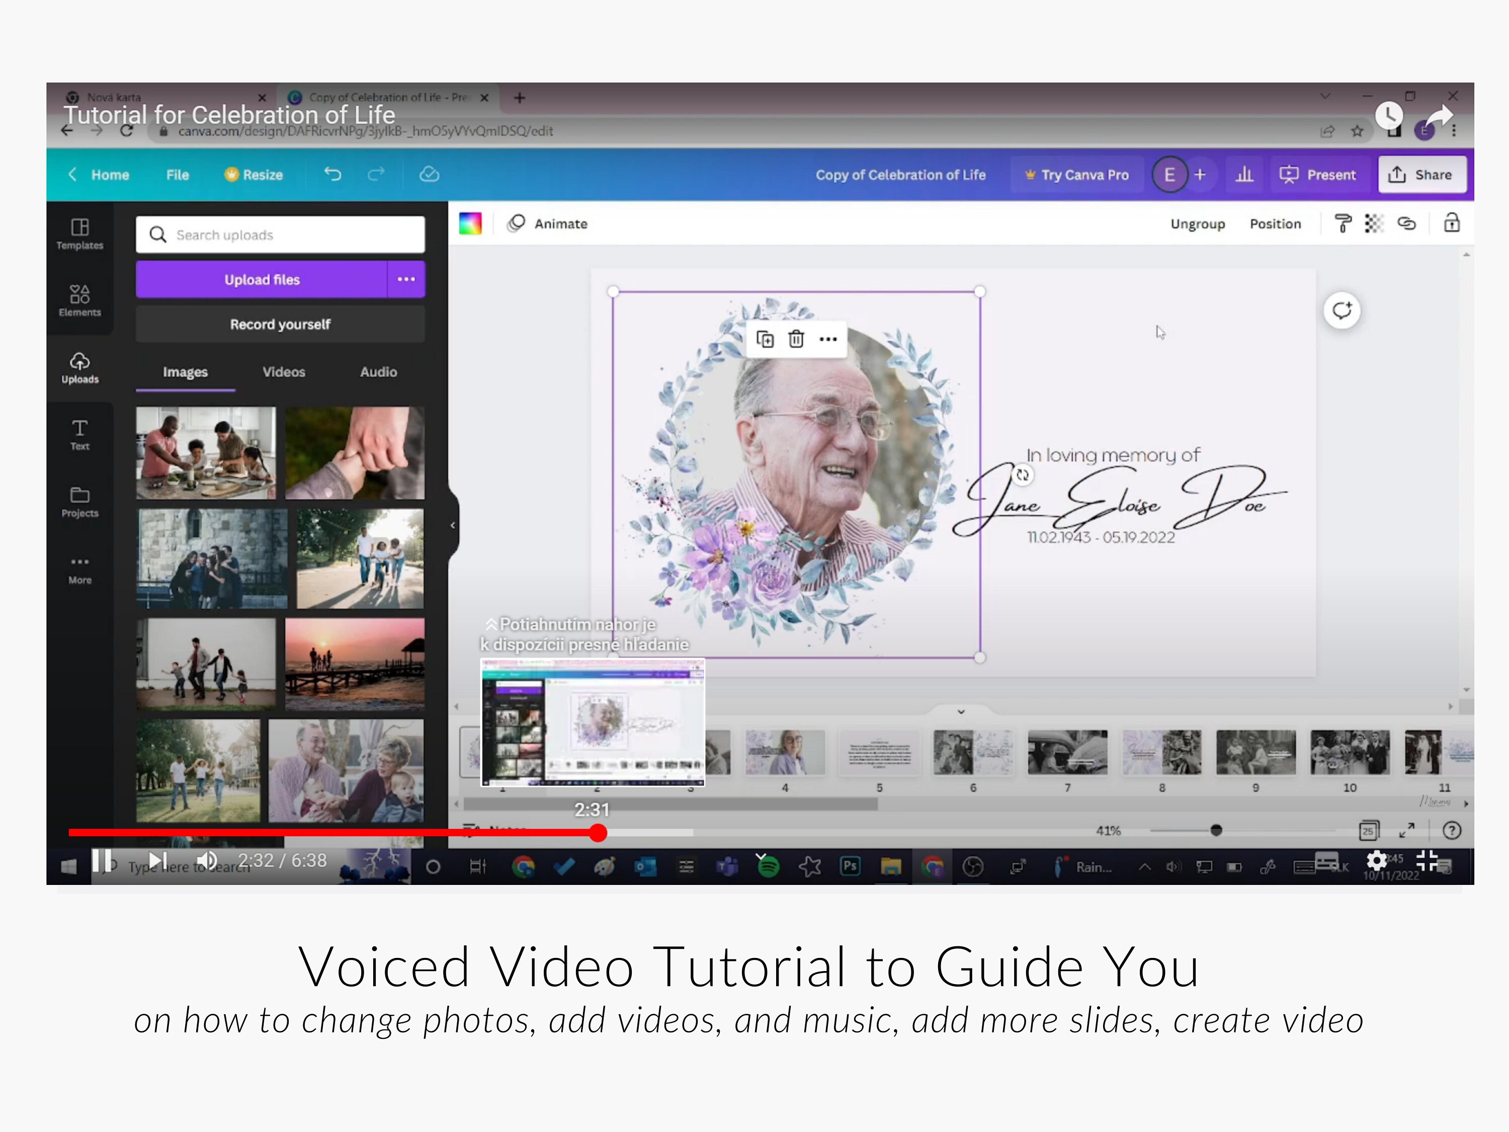The height and width of the screenshot is (1132, 1509).
Task: Collapse the page thumbnails strip chevron
Action: point(961,712)
